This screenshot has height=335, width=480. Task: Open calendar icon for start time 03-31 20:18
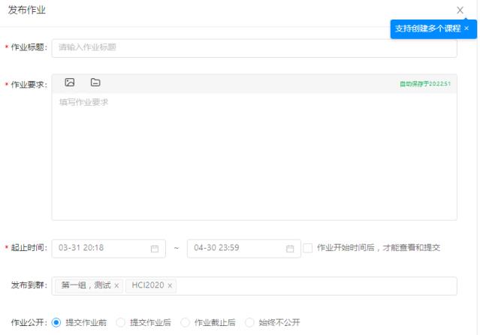pyautogui.click(x=155, y=249)
